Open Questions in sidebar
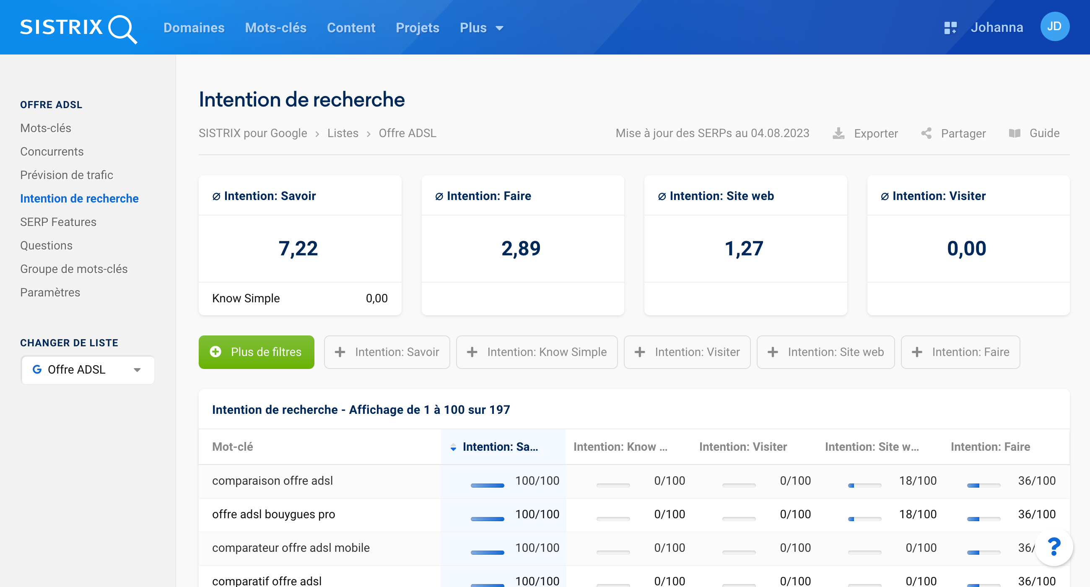 [x=46, y=245]
